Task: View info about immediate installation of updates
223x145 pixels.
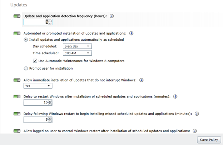Action: click(141, 80)
